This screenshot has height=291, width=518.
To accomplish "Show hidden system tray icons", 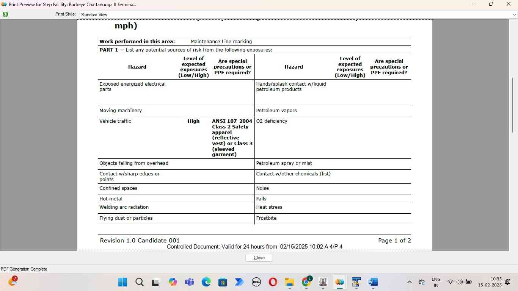I will tap(409, 282).
